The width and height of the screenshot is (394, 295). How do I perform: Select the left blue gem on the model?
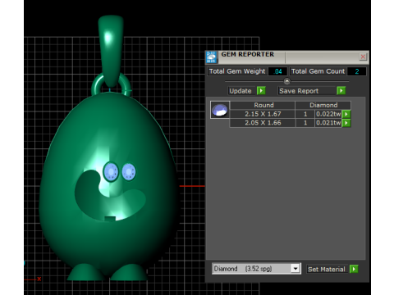tap(111, 172)
